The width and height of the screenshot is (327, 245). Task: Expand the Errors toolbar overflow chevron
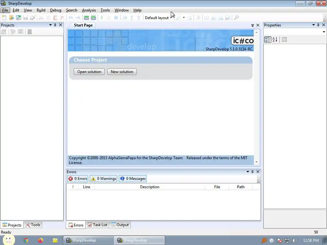[259, 181]
